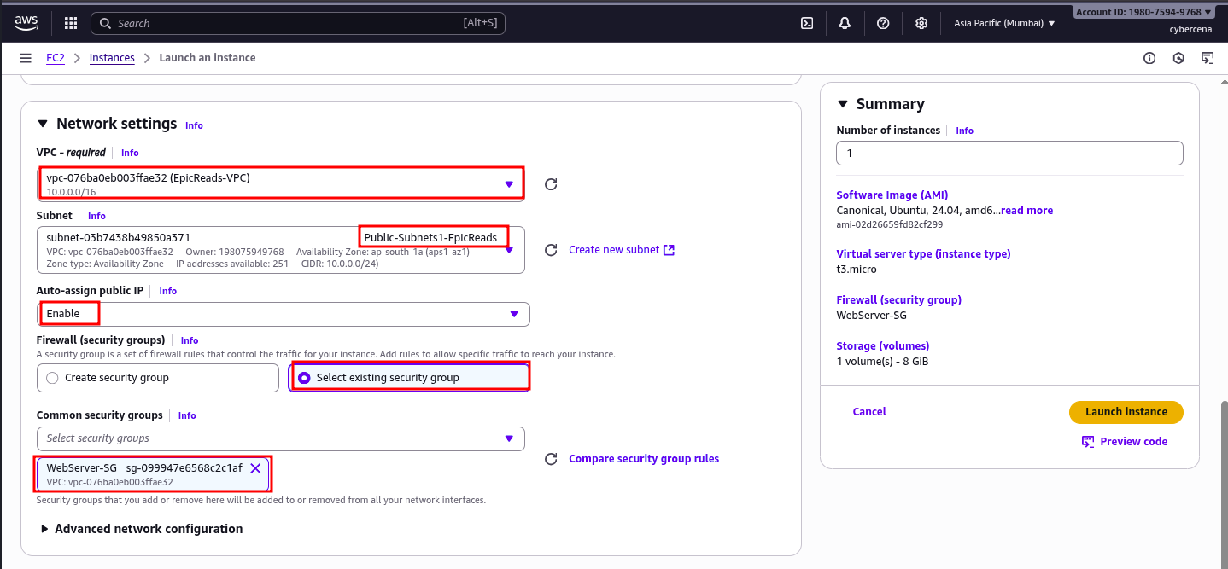Refresh the subnet list

click(x=551, y=250)
